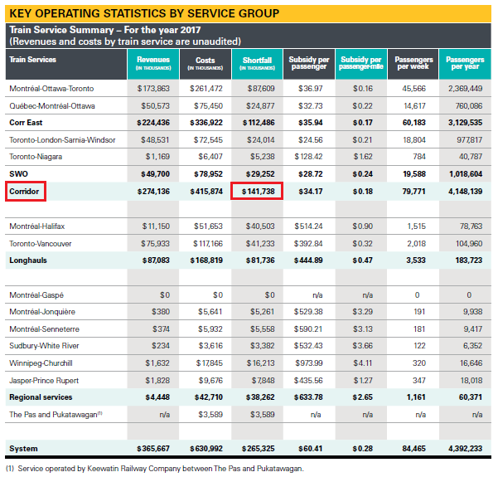Select the Corridor shortfall value $141,738

pos(257,192)
